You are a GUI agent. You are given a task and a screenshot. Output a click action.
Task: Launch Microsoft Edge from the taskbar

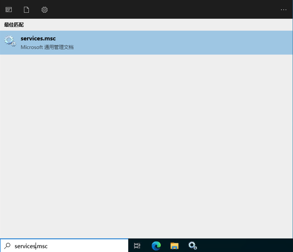pyautogui.click(x=156, y=246)
